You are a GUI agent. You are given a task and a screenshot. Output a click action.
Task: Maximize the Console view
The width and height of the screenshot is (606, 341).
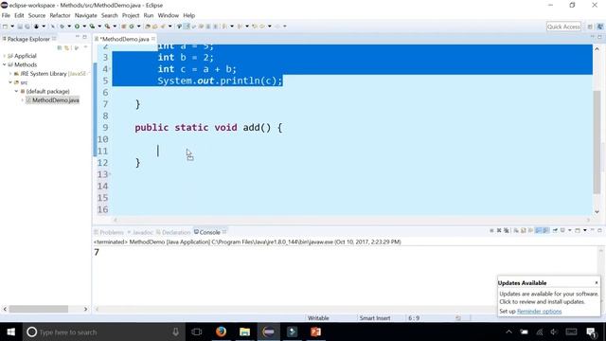pos(599,230)
